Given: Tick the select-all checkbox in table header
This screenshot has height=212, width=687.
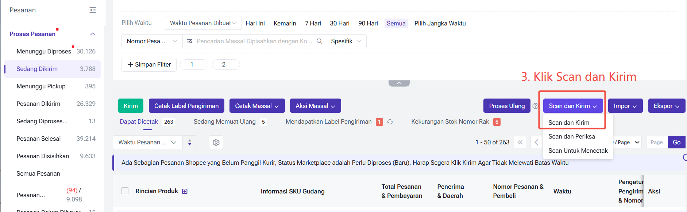Looking at the screenshot, I should click(125, 191).
